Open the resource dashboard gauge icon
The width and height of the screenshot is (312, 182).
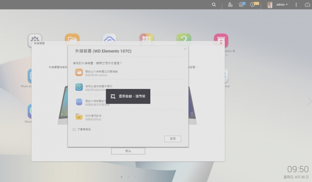click(x=307, y=5)
